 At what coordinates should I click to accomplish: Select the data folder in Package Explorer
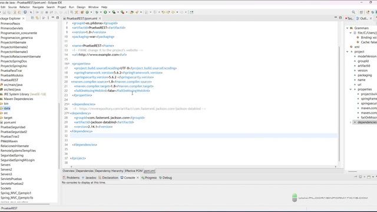7,108
